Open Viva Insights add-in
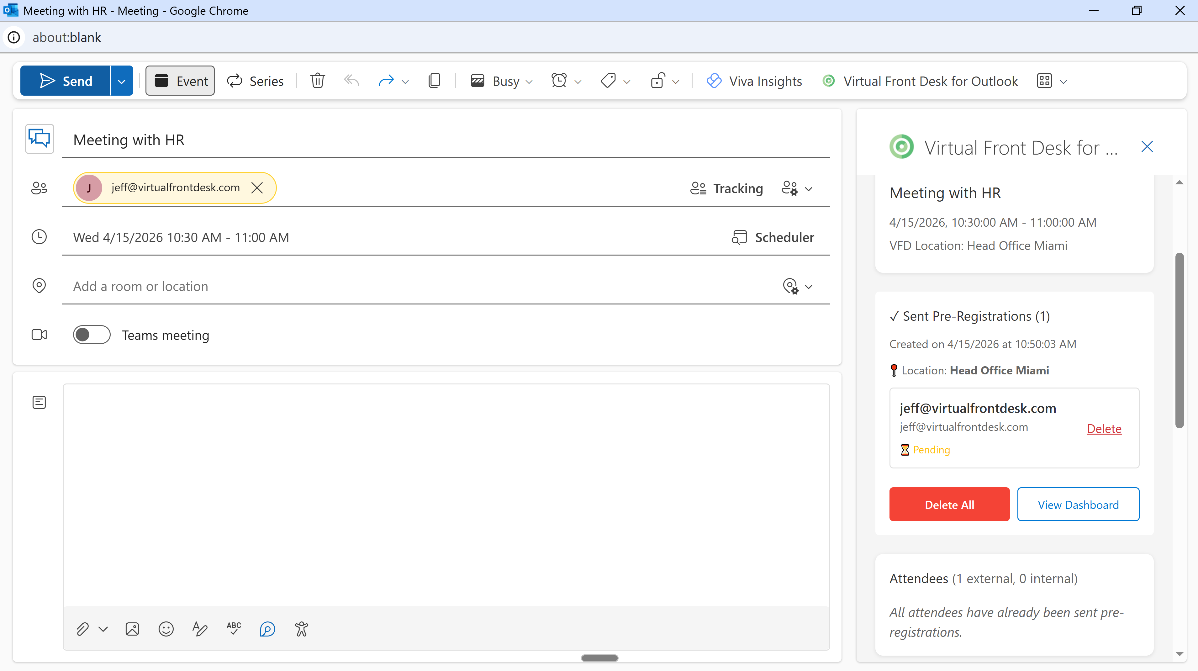The image size is (1198, 671). point(754,81)
